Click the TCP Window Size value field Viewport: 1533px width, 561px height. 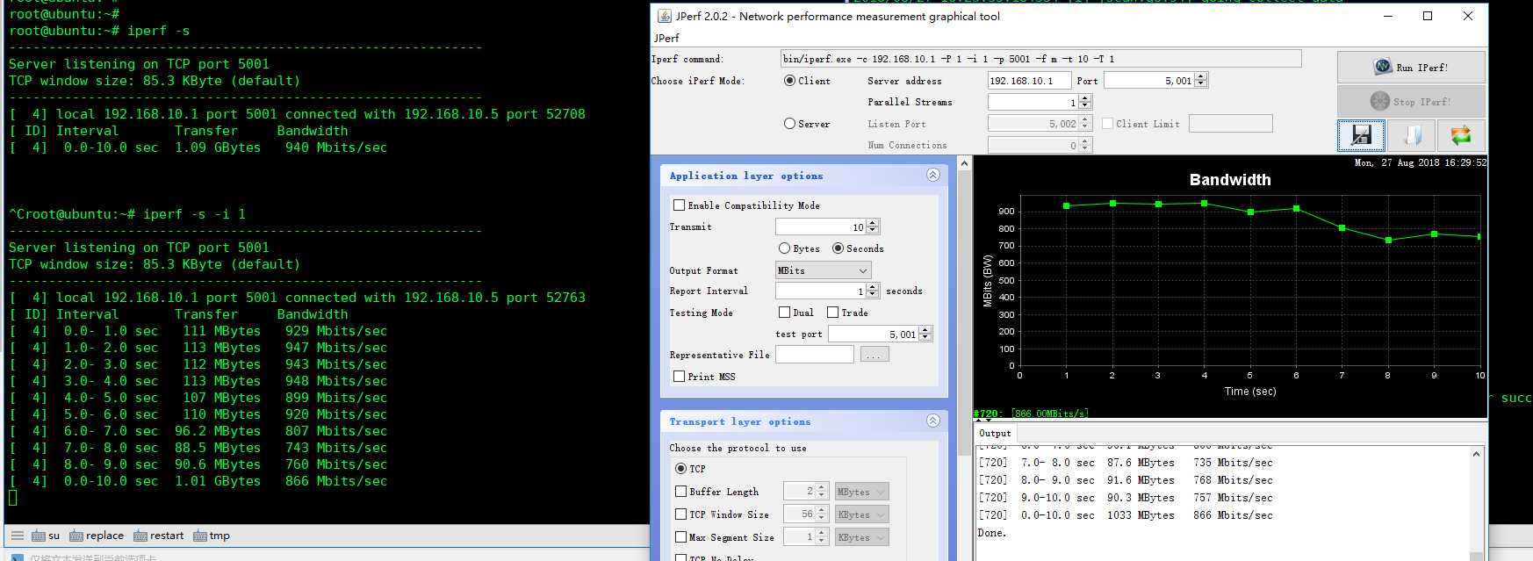(x=799, y=514)
